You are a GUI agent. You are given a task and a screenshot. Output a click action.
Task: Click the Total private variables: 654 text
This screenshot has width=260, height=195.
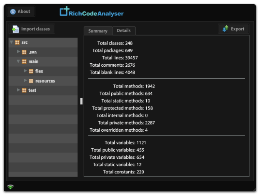coord(117,157)
